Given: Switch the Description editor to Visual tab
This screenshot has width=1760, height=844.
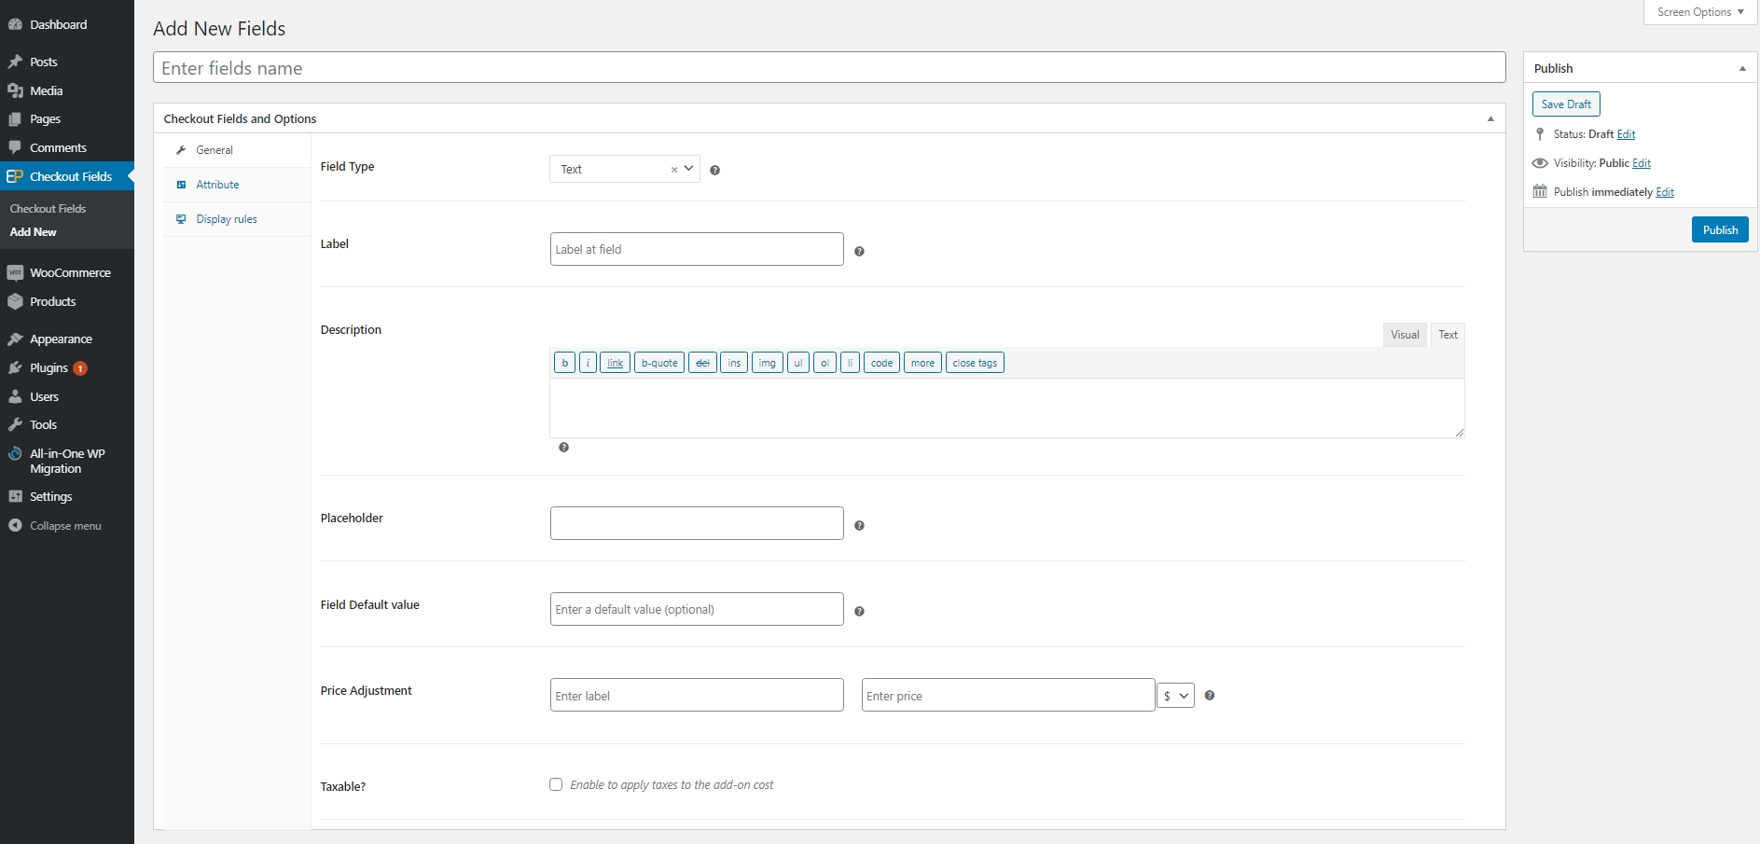Looking at the screenshot, I should 1404,335.
